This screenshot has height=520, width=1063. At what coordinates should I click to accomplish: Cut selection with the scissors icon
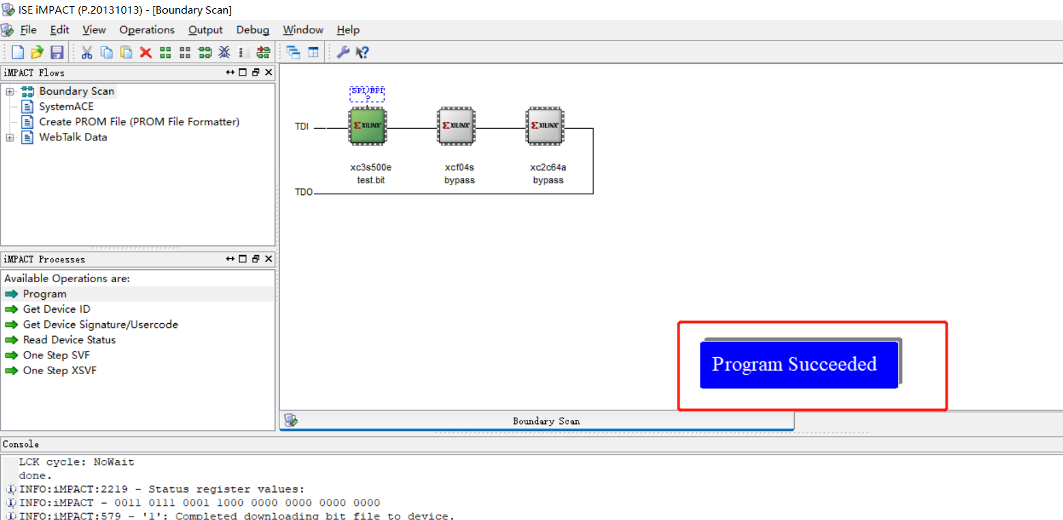point(87,52)
